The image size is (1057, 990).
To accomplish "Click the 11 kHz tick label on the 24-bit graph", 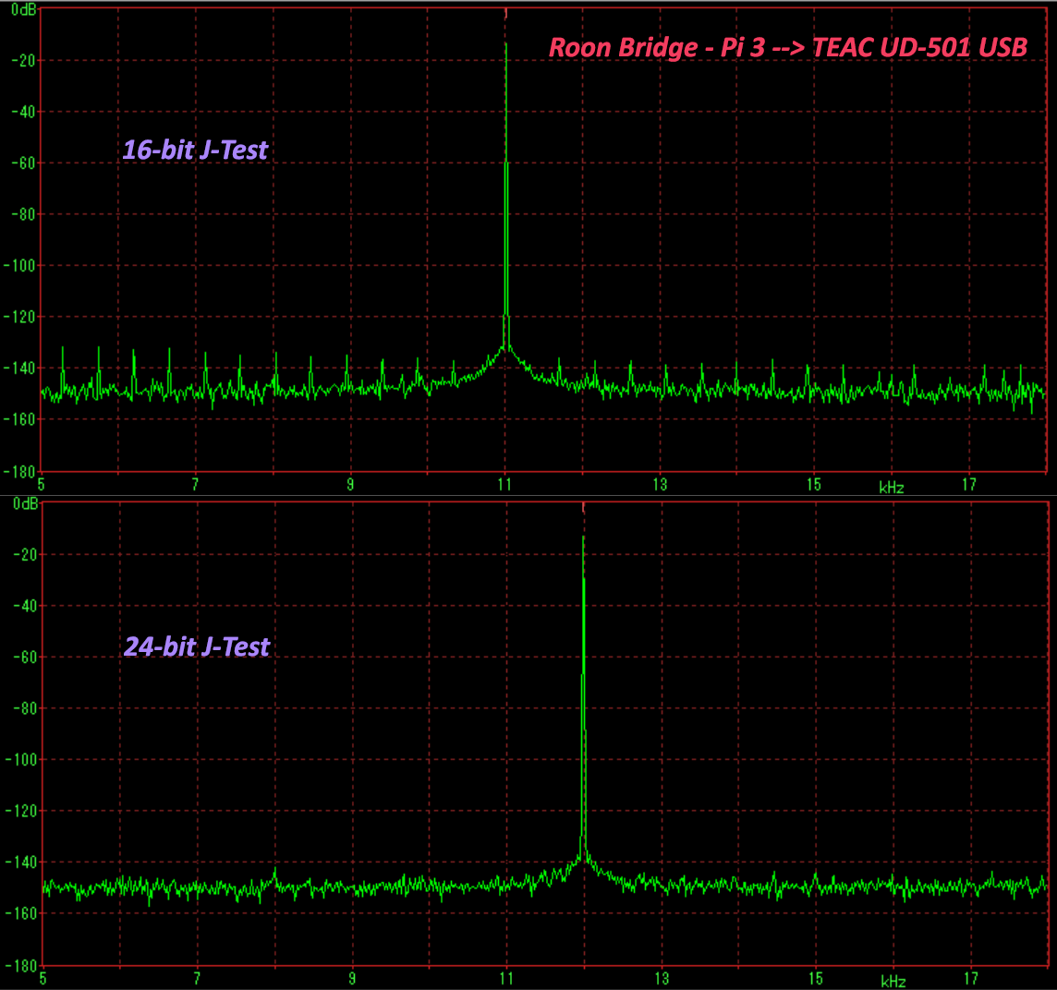I will click(507, 979).
